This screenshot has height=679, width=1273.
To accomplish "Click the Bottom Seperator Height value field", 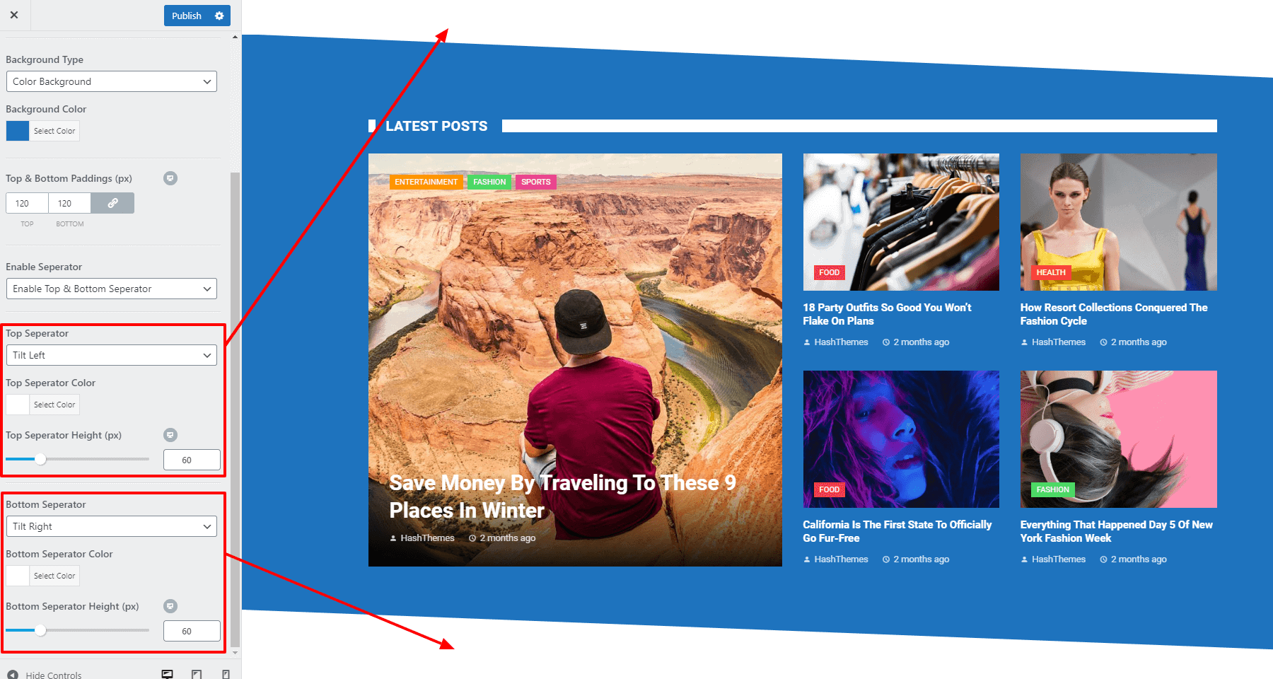I will [192, 631].
